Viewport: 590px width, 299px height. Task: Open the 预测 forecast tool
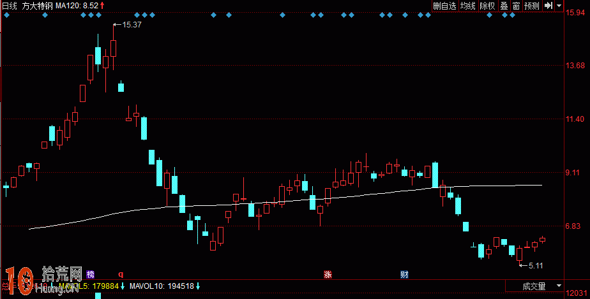(532, 6)
